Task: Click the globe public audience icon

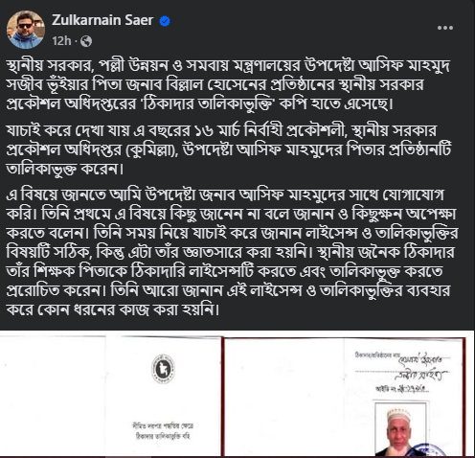Action: click(86, 41)
